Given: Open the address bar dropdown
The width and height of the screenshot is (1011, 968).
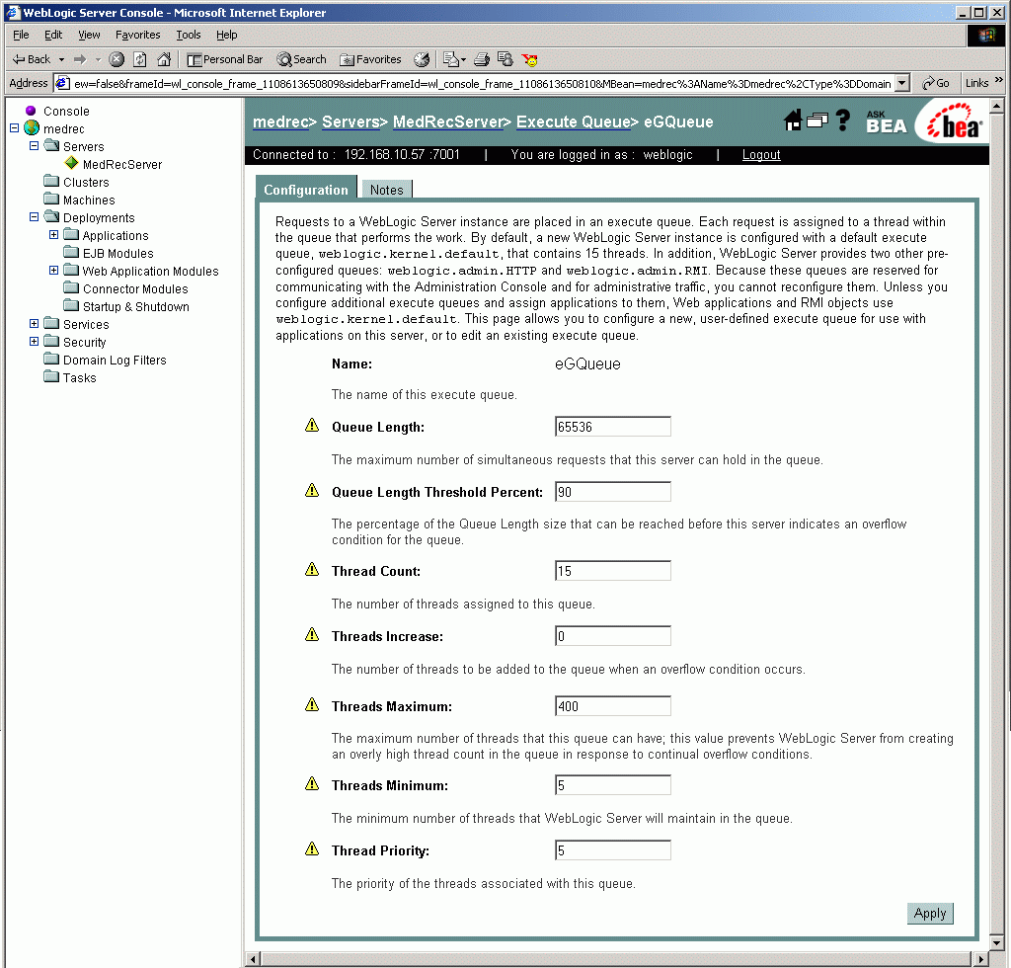Looking at the screenshot, I should click(902, 83).
